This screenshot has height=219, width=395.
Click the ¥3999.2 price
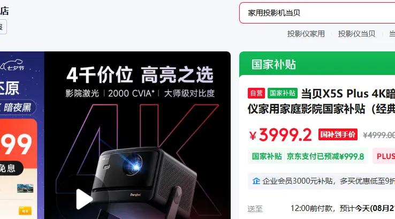click(x=280, y=135)
